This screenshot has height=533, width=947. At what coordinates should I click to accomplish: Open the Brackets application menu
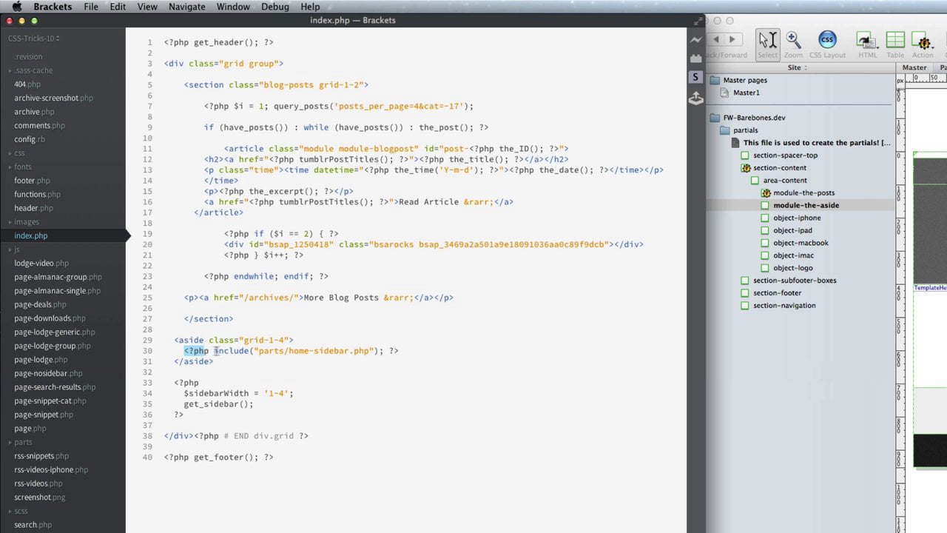pyautogui.click(x=53, y=7)
